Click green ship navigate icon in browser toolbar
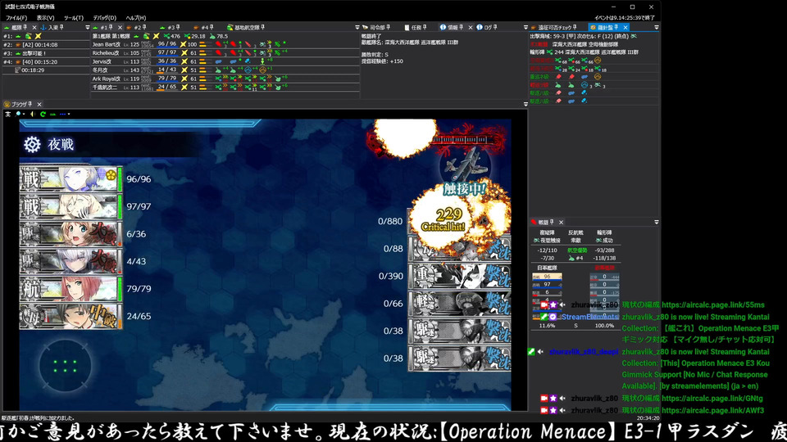Screen dimensions: 787x442 (x=52, y=115)
